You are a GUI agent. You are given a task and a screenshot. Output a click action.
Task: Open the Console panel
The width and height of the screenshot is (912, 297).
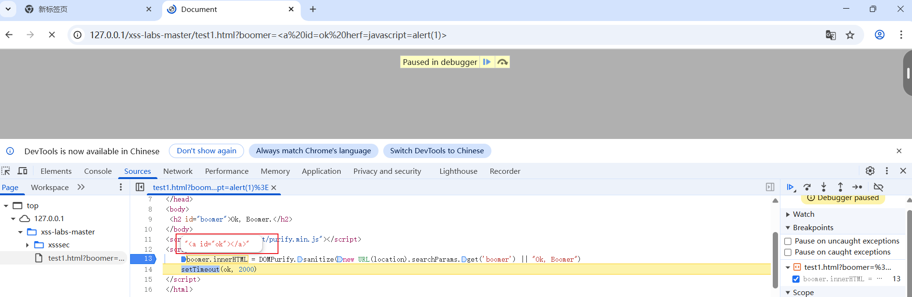click(98, 171)
